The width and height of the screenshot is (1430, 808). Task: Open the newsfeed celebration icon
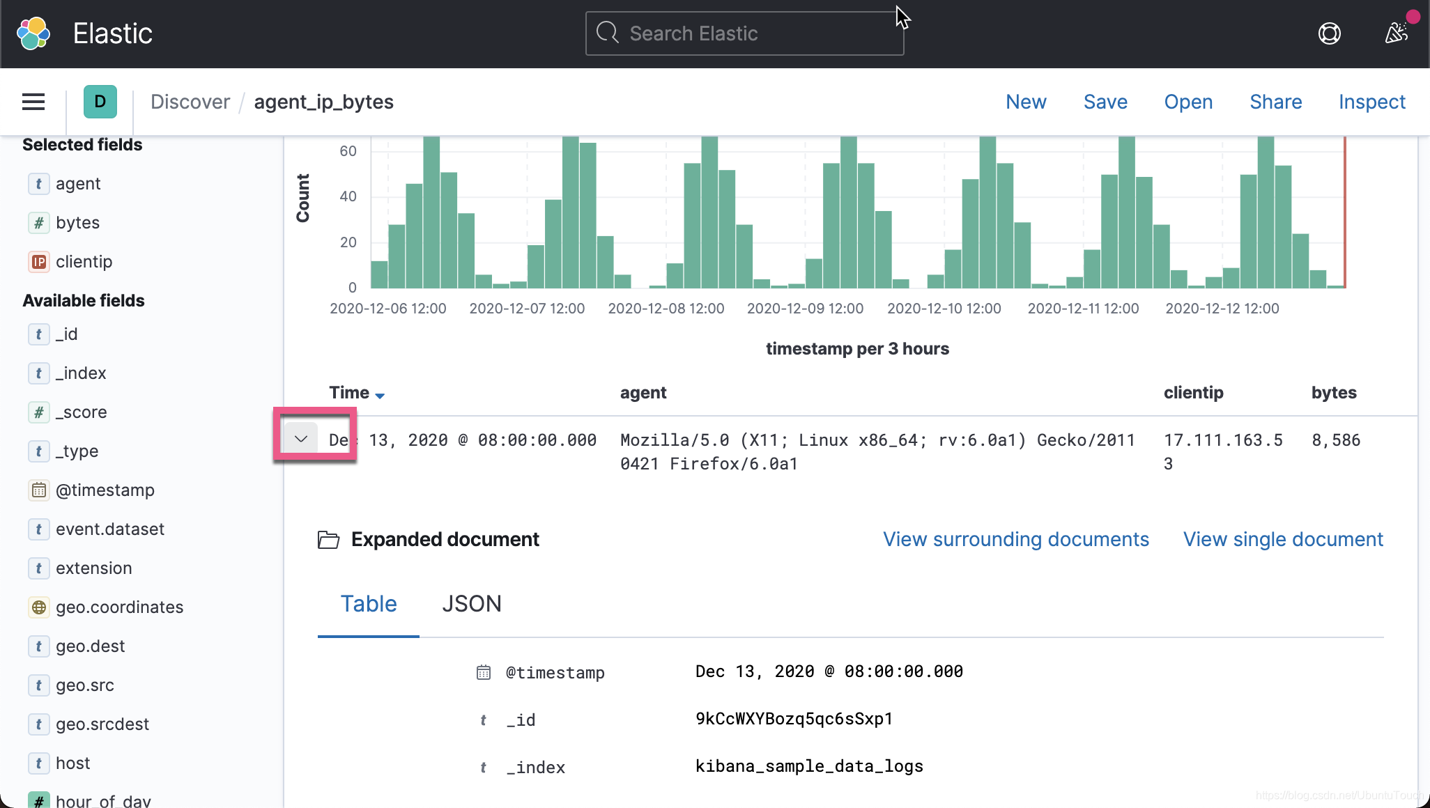1397,32
